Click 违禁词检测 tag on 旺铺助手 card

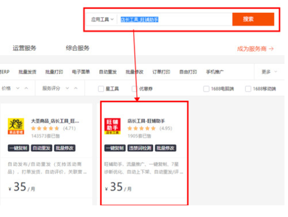pyautogui.click(x=140, y=148)
